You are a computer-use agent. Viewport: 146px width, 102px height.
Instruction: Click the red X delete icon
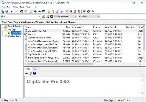pos(67,11)
